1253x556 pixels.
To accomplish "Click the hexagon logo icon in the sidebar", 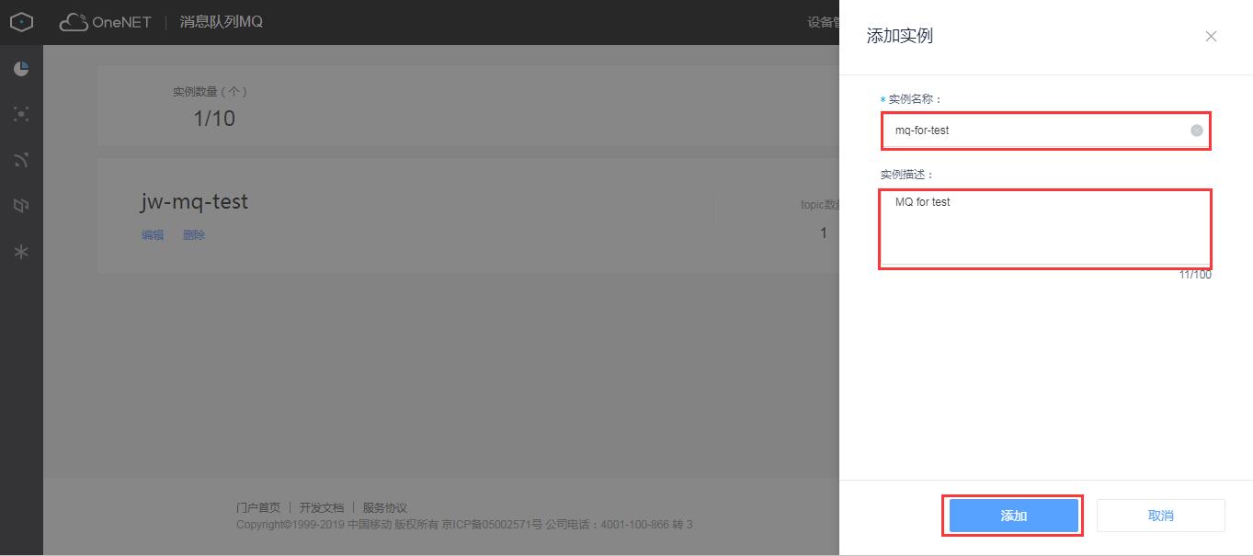I will [x=21, y=21].
